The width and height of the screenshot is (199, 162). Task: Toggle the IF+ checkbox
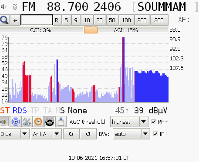coord(155,134)
